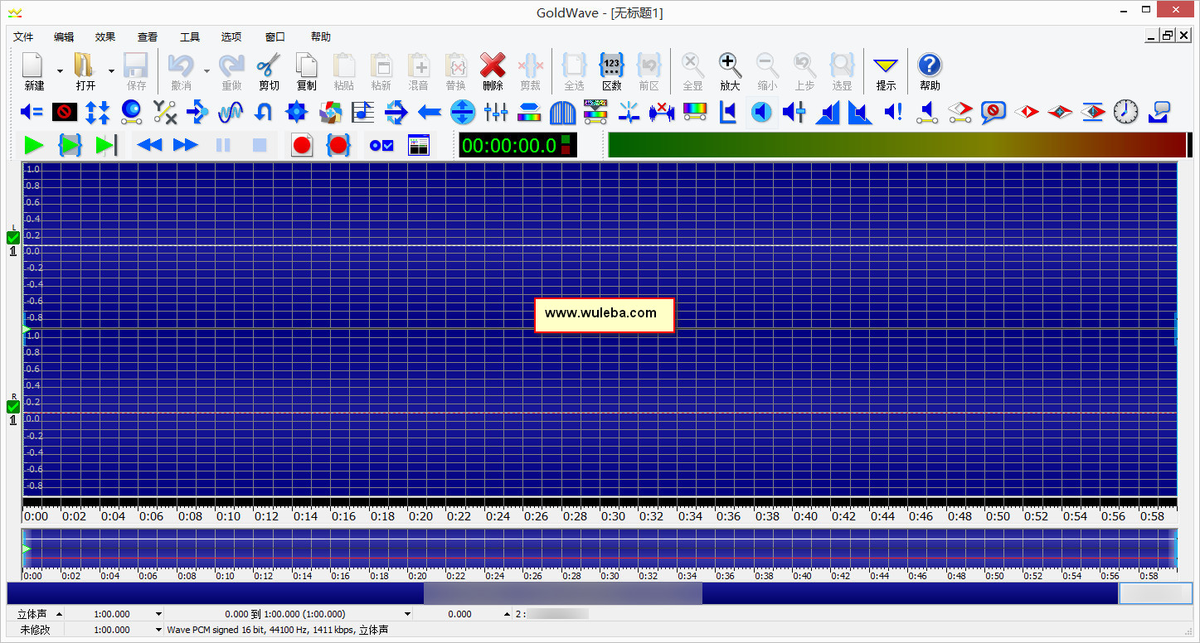Click the volume level meter bar
Screen dimensions: 1200x643
pos(897,145)
